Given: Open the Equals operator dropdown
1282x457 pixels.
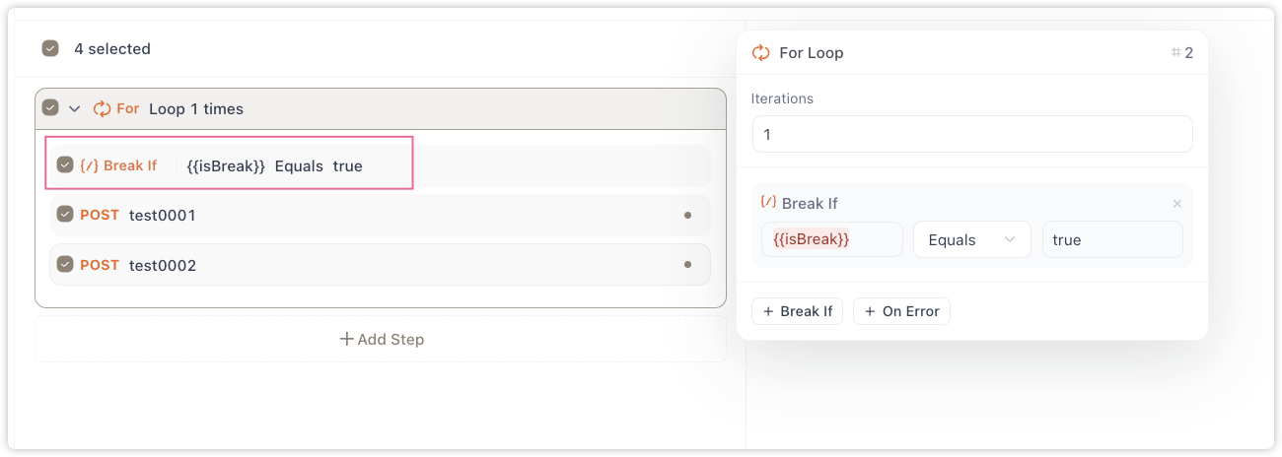Looking at the screenshot, I should point(971,239).
